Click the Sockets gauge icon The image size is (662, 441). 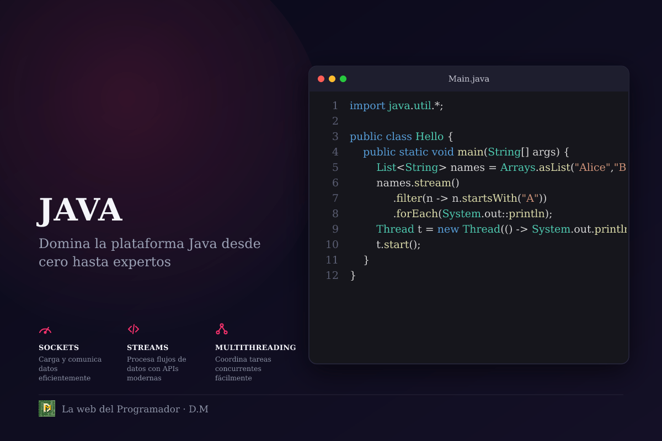[45, 330]
